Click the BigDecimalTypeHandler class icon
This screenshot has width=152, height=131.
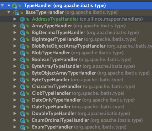[x=22, y=33]
